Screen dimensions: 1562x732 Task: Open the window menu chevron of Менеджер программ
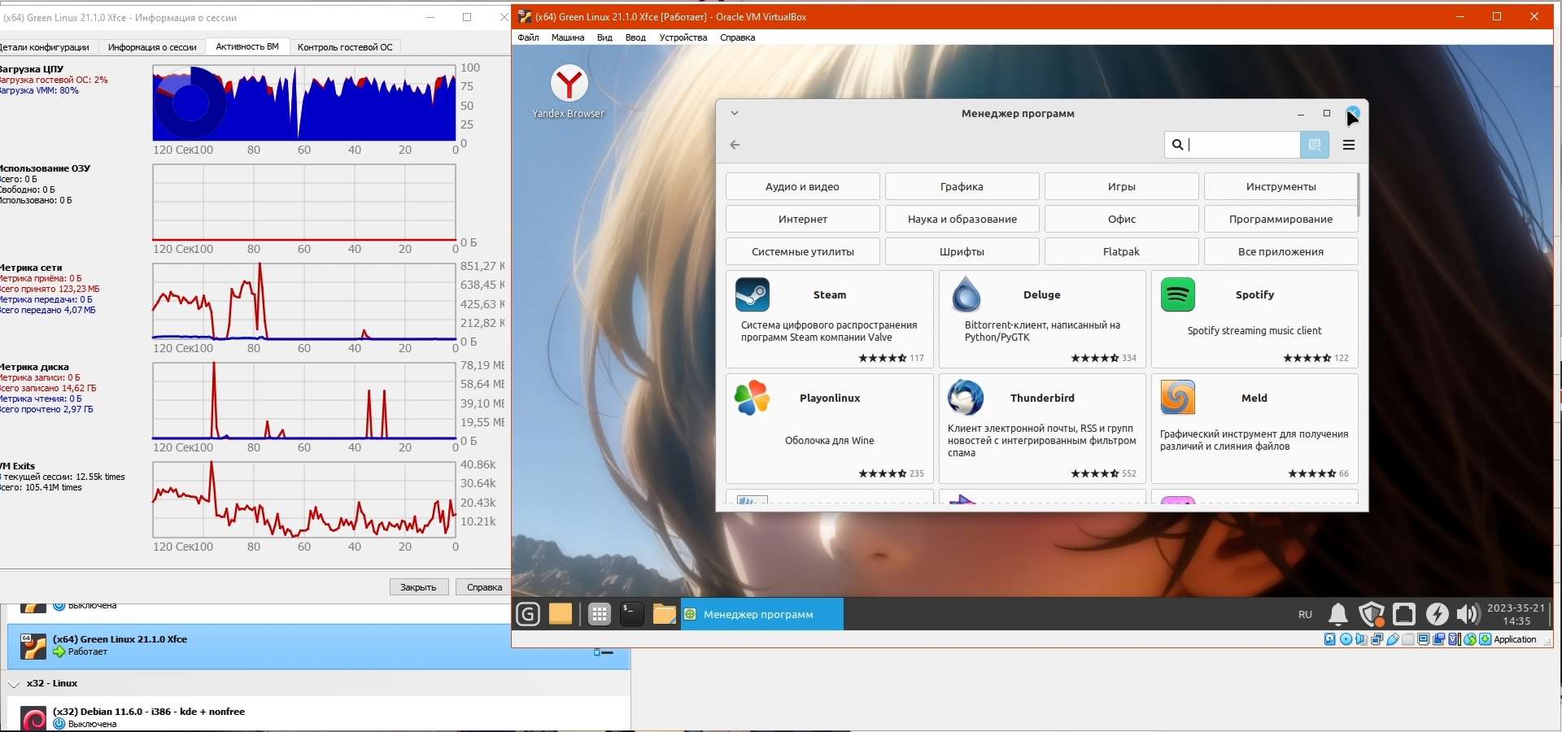click(734, 114)
